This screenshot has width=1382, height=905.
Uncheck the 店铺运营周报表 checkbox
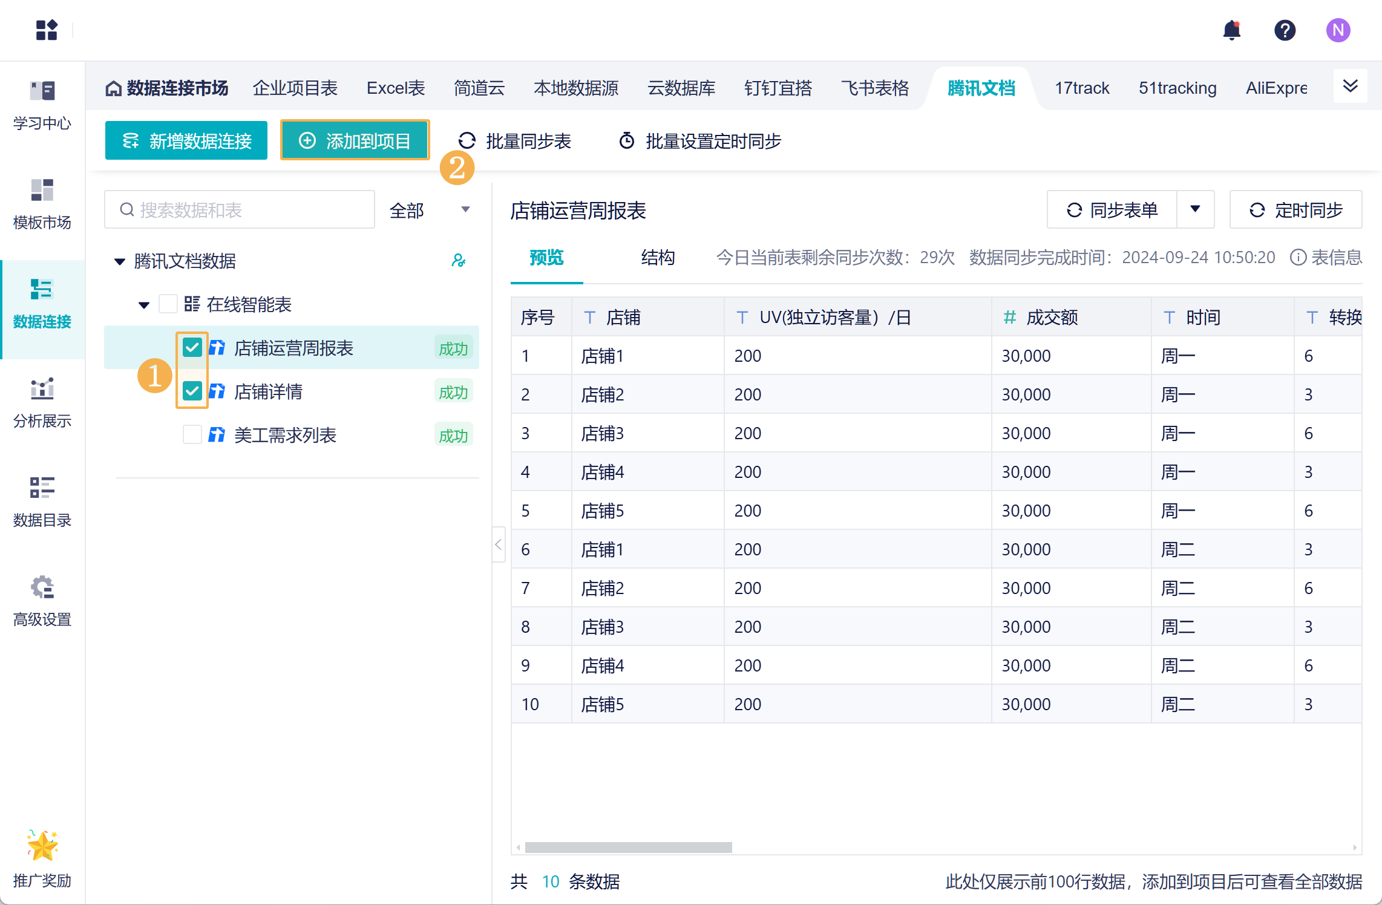(192, 348)
